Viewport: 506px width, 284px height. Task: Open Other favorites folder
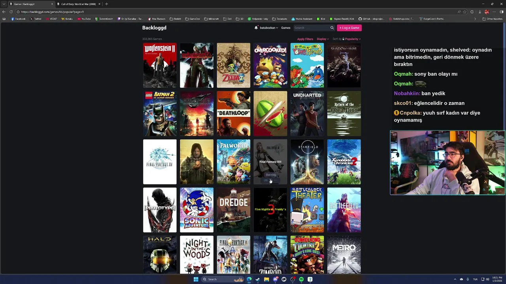(493, 19)
